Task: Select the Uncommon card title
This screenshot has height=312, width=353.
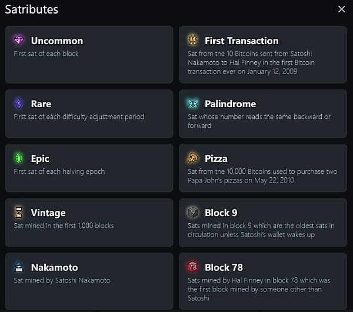Action: coord(56,41)
